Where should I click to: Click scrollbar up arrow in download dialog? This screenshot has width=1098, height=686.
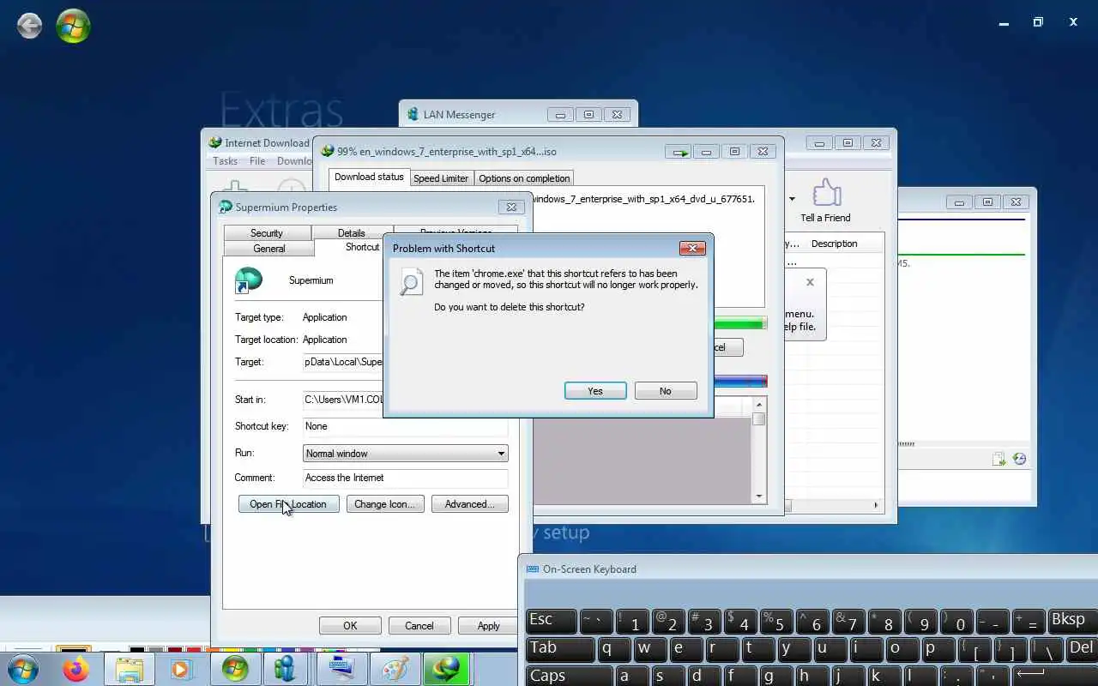(759, 405)
